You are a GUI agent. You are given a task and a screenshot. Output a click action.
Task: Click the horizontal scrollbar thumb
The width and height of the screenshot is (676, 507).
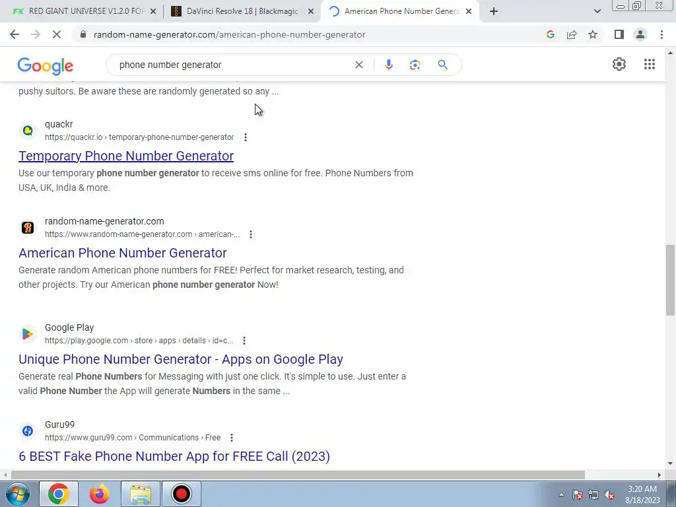click(x=298, y=475)
